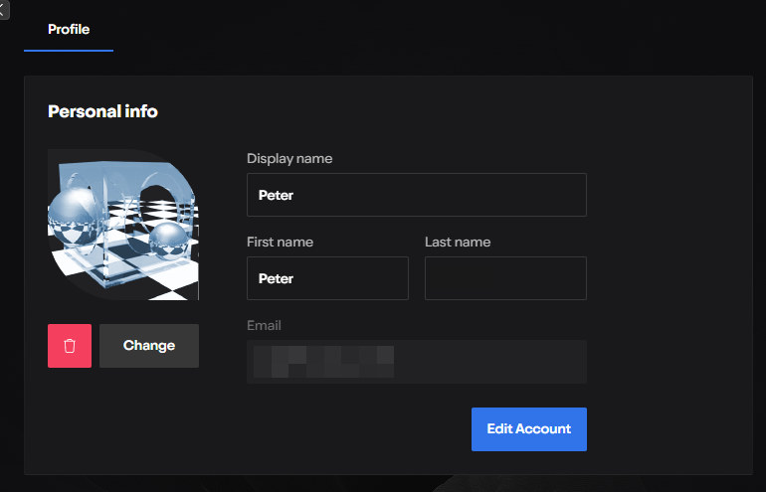This screenshot has height=492, width=766.
Task: Focus the Display name input field
Action: tap(416, 195)
